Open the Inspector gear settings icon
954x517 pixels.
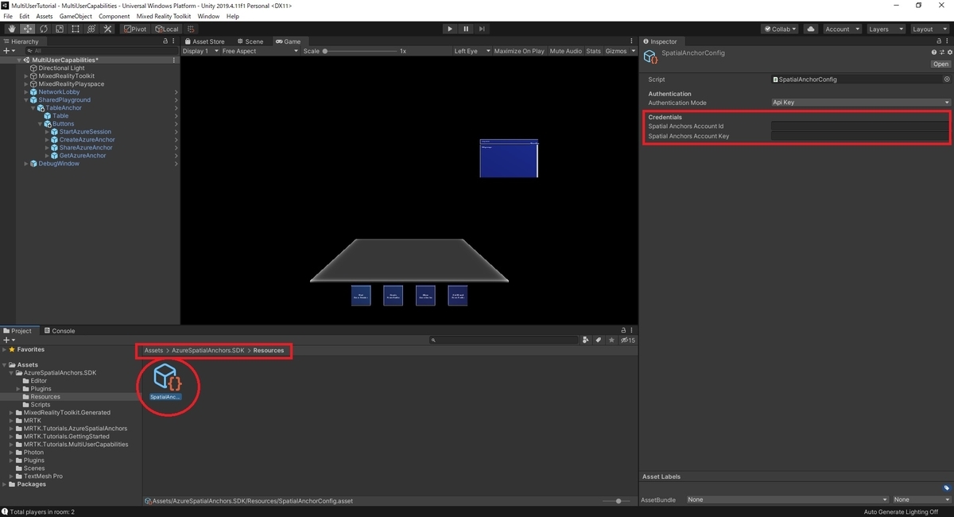949,52
